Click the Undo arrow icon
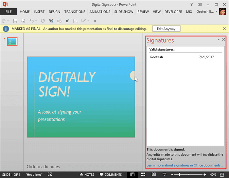 tap(31, 21)
